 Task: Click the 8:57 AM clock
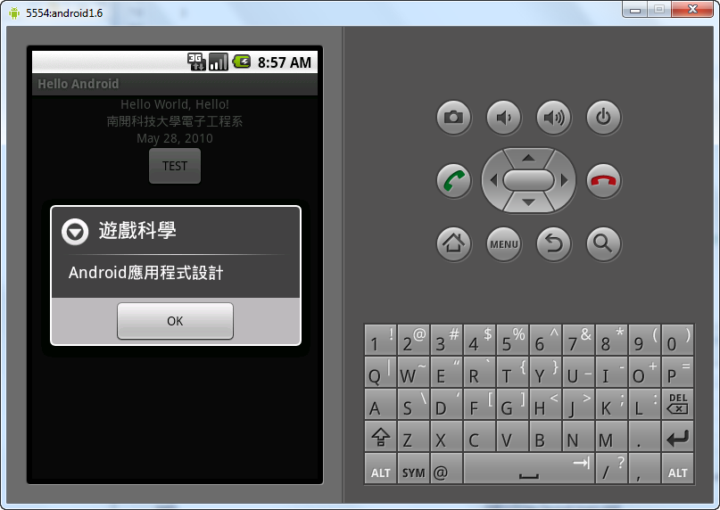tap(285, 62)
